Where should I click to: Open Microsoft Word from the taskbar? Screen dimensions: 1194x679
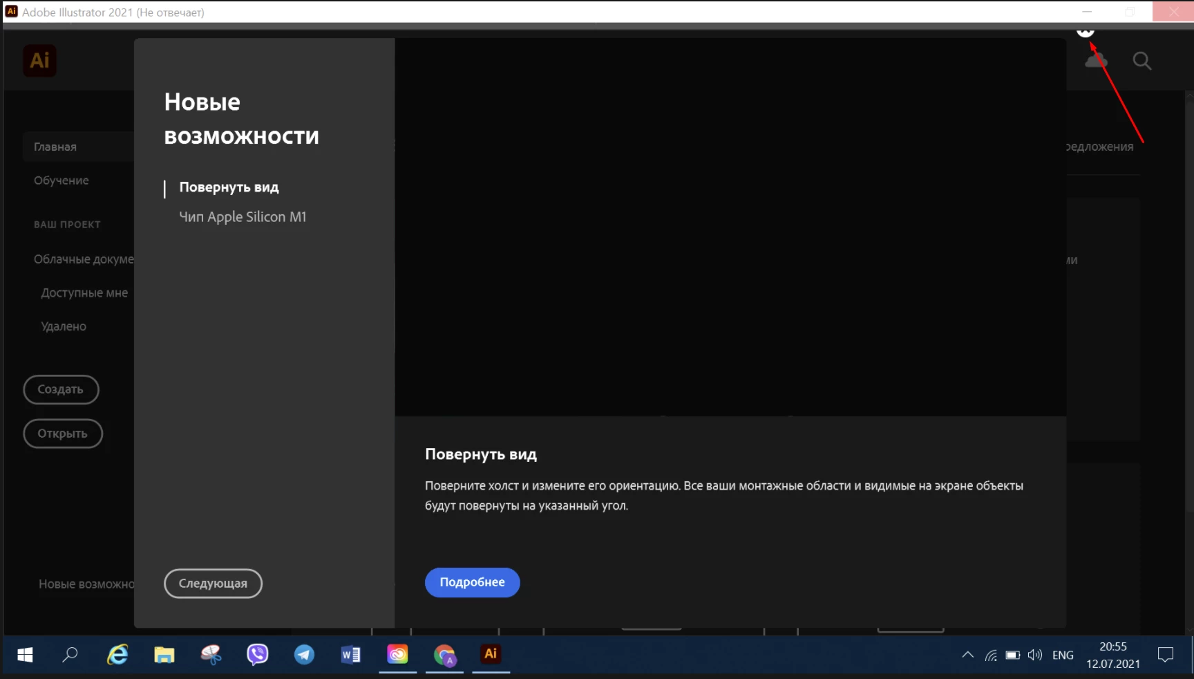coord(351,655)
